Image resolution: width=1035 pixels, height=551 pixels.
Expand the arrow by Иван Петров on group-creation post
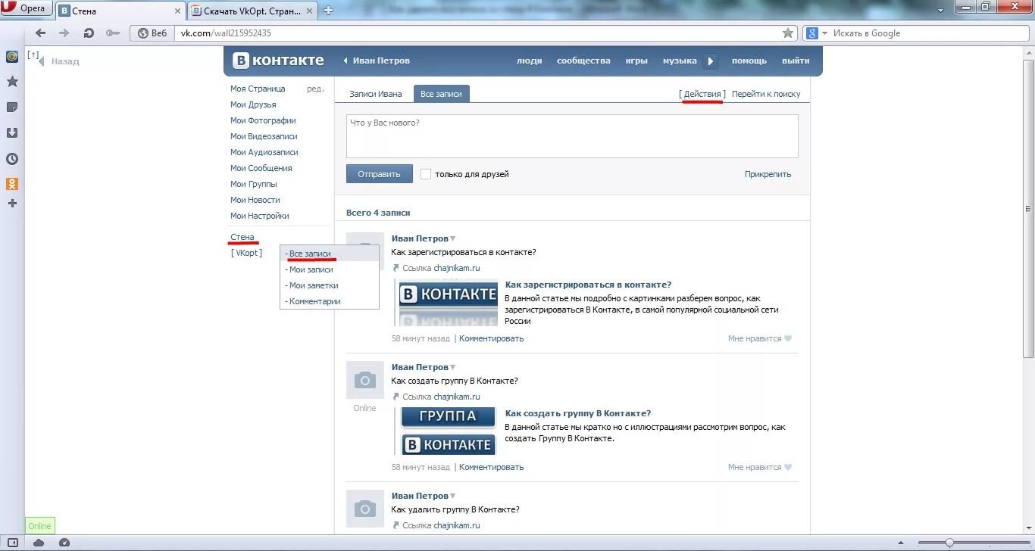453,368
